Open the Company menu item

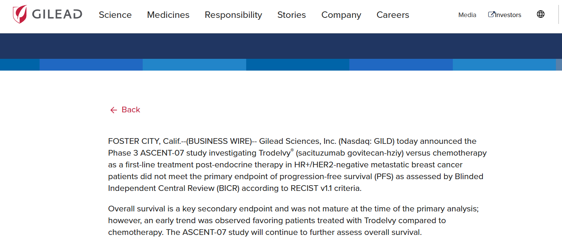tap(341, 15)
